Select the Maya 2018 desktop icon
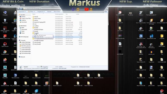 (x=5, y=76)
